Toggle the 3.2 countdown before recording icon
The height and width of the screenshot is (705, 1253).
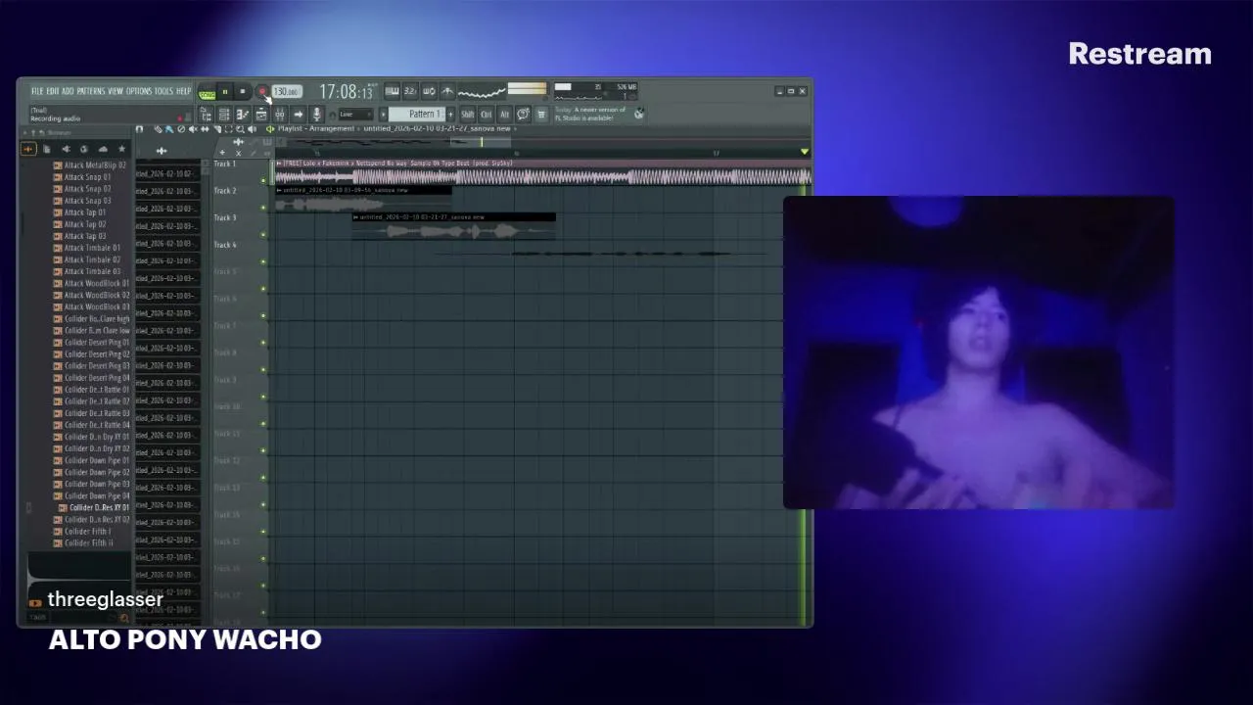click(x=410, y=91)
